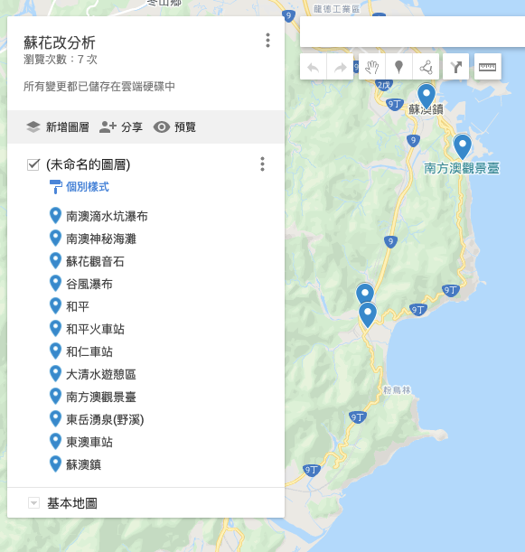525x552 pixels.
Task: Click the pin icon beside 和平火車站
Action: click(55, 329)
